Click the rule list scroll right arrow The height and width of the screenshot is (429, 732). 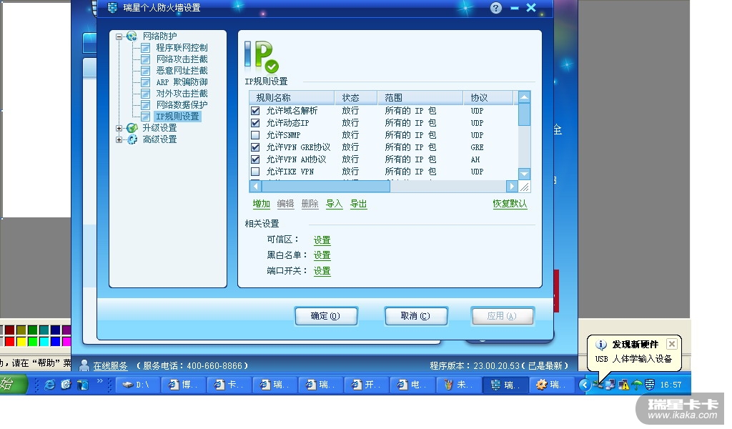pos(512,187)
